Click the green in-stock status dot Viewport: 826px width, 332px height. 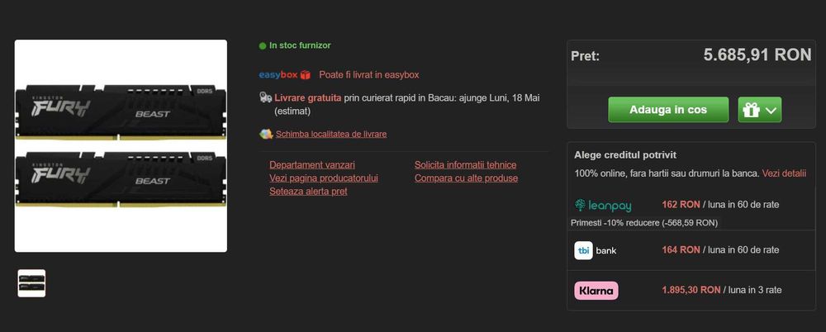pyautogui.click(x=263, y=46)
